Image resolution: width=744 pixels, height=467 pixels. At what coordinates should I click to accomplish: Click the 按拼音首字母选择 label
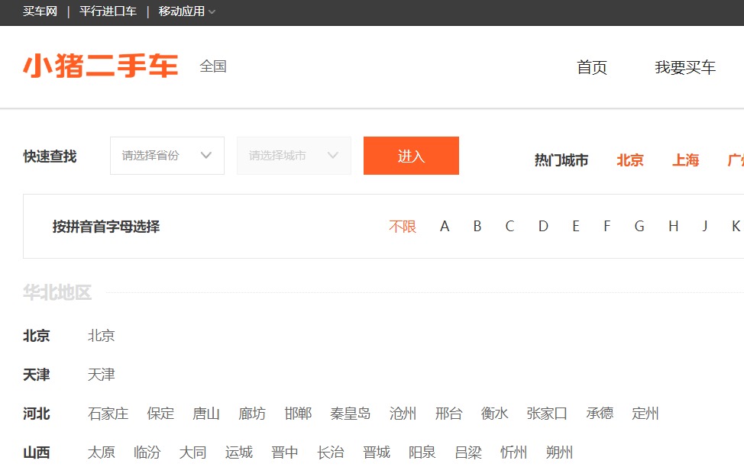point(106,227)
